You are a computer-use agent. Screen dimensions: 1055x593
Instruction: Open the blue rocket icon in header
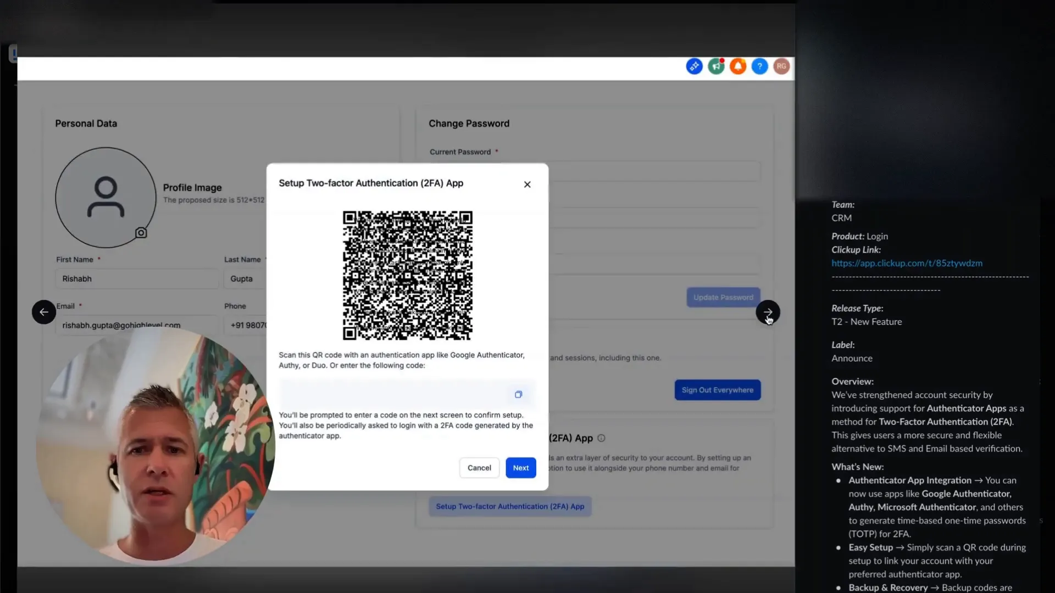click(x=694, y=66)
